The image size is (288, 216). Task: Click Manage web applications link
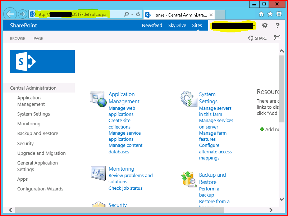click(x=122, y=111)
